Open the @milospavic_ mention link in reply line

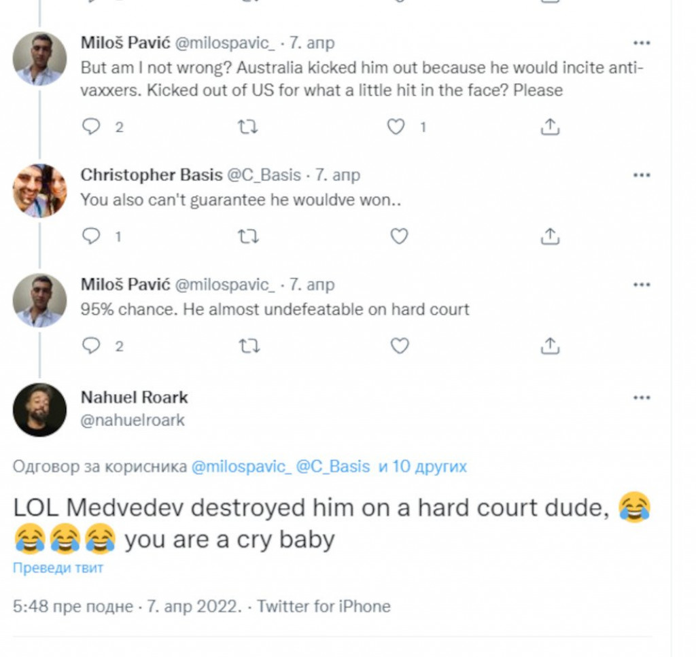point(241,467)
